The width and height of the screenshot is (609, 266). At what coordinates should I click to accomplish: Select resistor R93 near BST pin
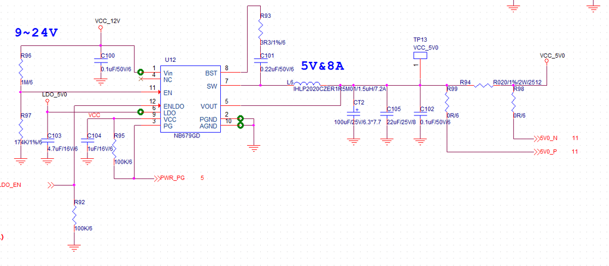261,30
